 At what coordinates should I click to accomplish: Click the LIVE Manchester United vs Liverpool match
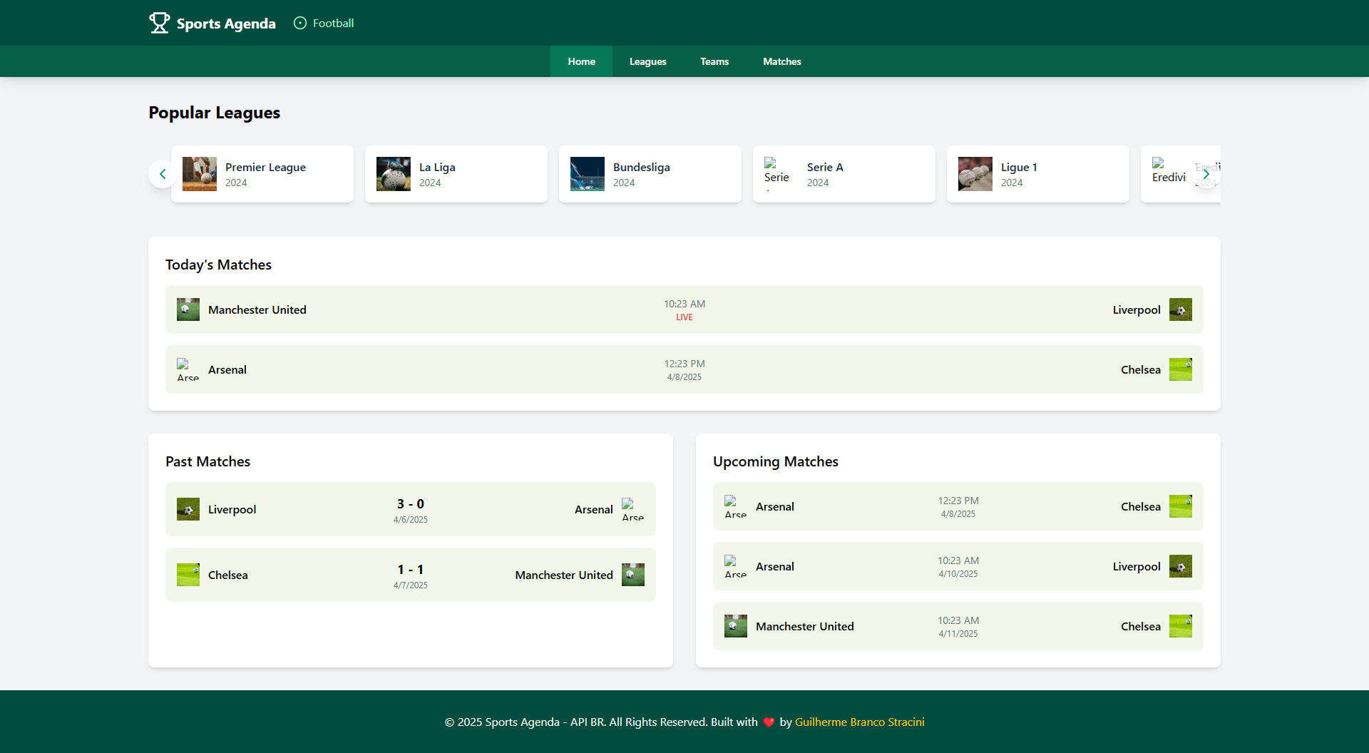click(684, 309)
